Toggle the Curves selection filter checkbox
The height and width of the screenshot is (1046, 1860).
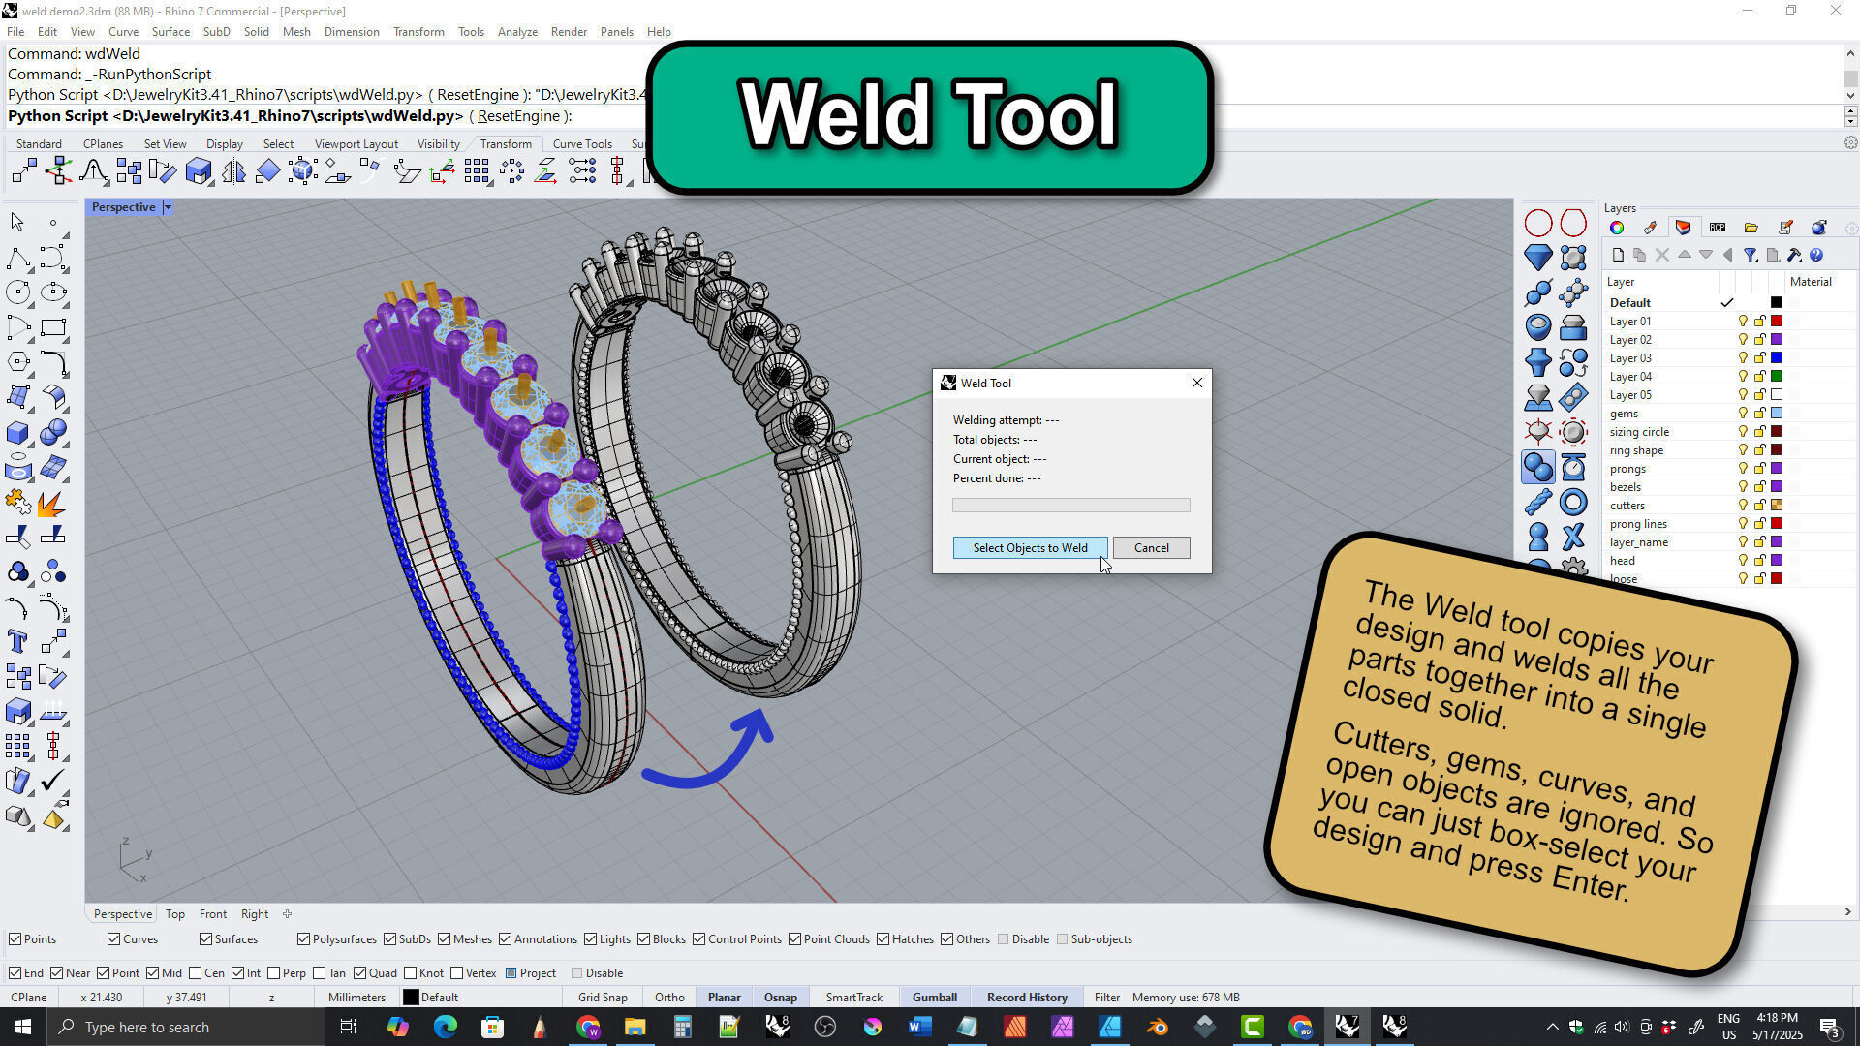tap(113, 939)
